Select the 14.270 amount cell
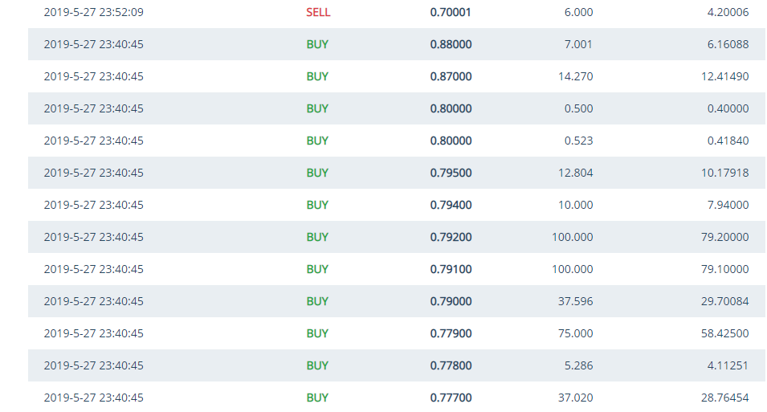 (575, 77)
